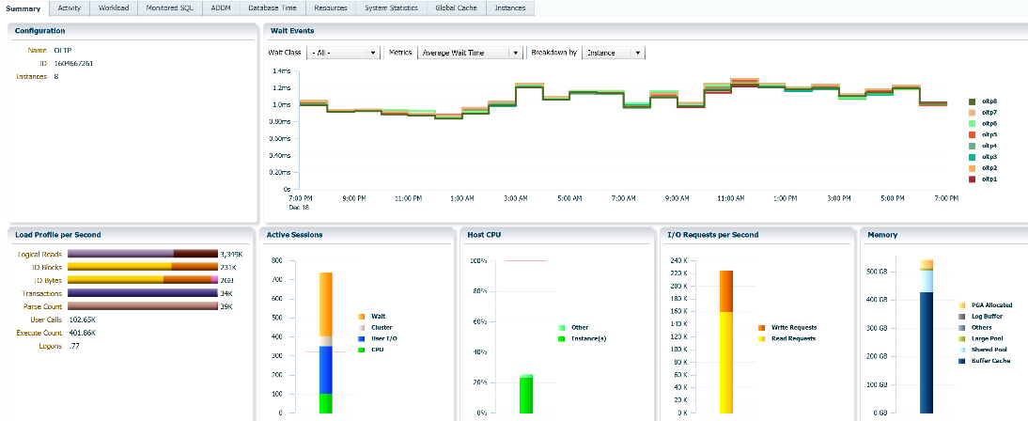Viewport: 1028px width, 421px height.
Task: Open the System Statistics tab
Action: [x=391, y=8]
